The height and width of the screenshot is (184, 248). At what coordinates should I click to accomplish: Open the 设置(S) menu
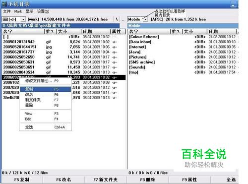pos(43,11)
